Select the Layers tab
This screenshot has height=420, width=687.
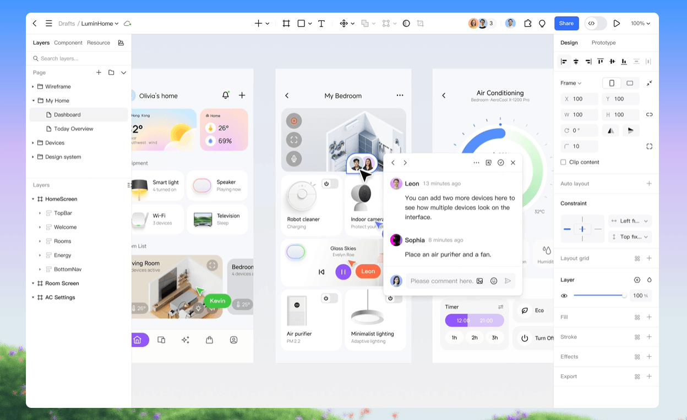pos(41,42)
